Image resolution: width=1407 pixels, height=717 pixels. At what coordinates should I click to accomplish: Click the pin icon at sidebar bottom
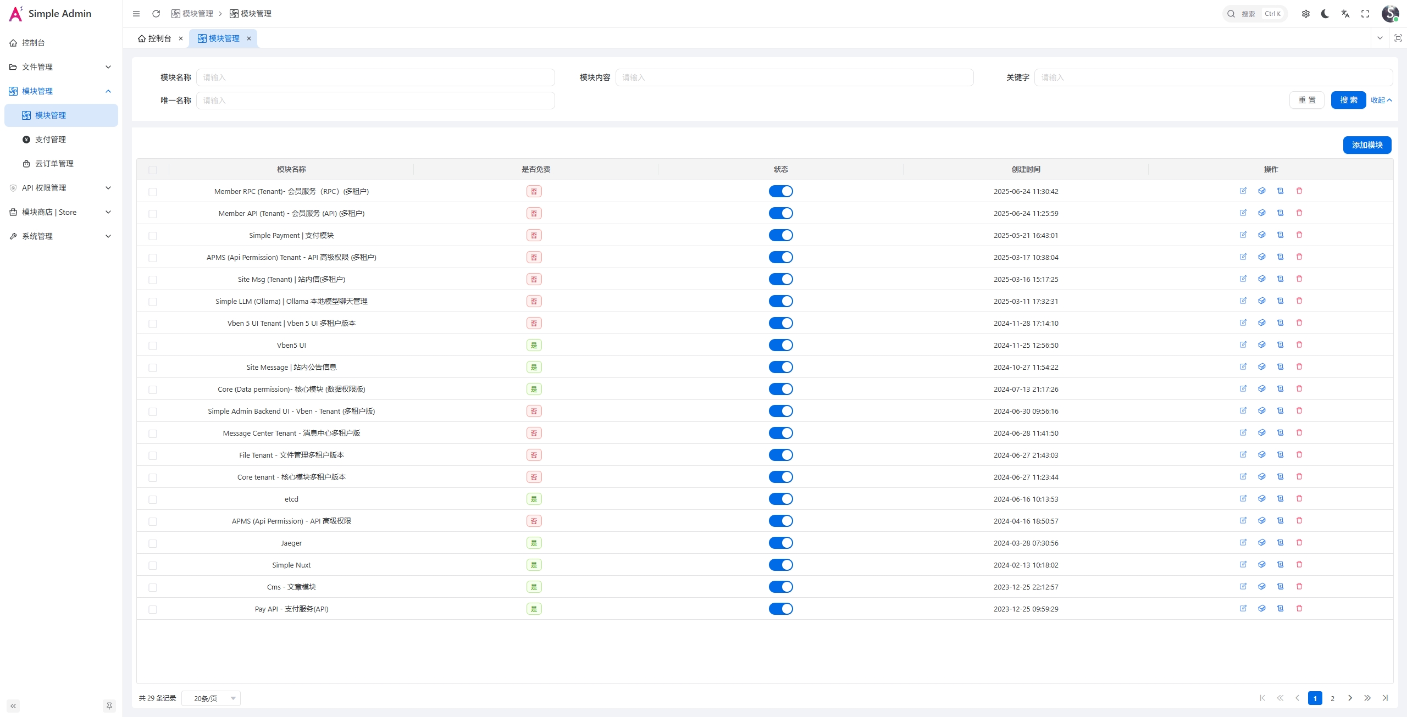click(x=109, y=706)
